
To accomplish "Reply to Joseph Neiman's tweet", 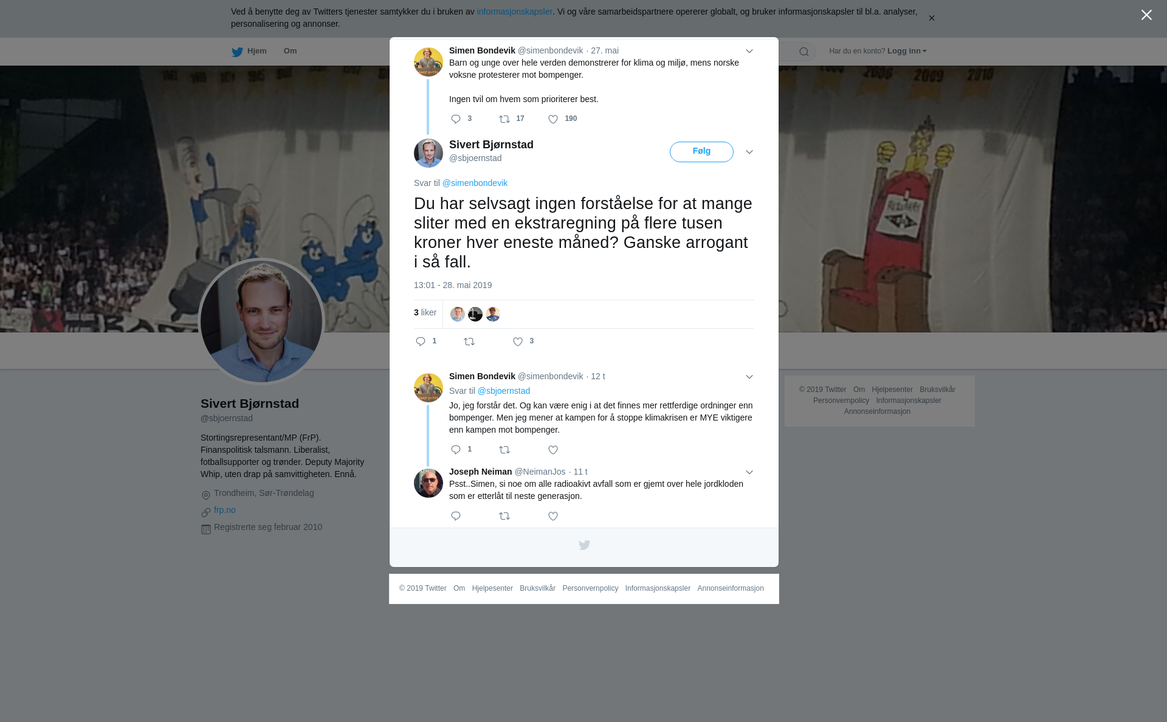I will coord(456,517).
